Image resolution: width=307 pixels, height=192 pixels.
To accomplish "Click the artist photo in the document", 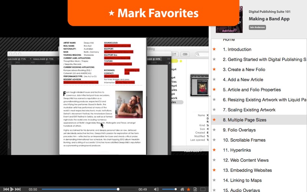I will pos(129,104).
